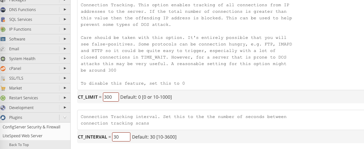Click the Back To Top link
The width and height of the screenshot is (364, 149).
click(19, 145)
